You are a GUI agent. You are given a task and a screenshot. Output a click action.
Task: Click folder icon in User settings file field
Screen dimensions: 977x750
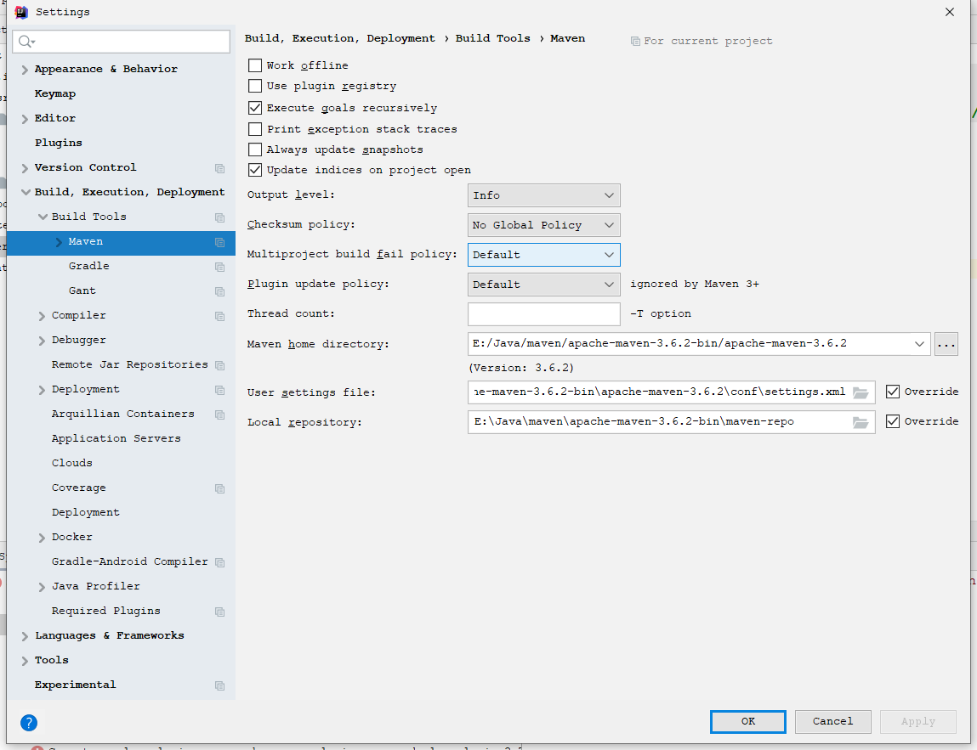861,392
